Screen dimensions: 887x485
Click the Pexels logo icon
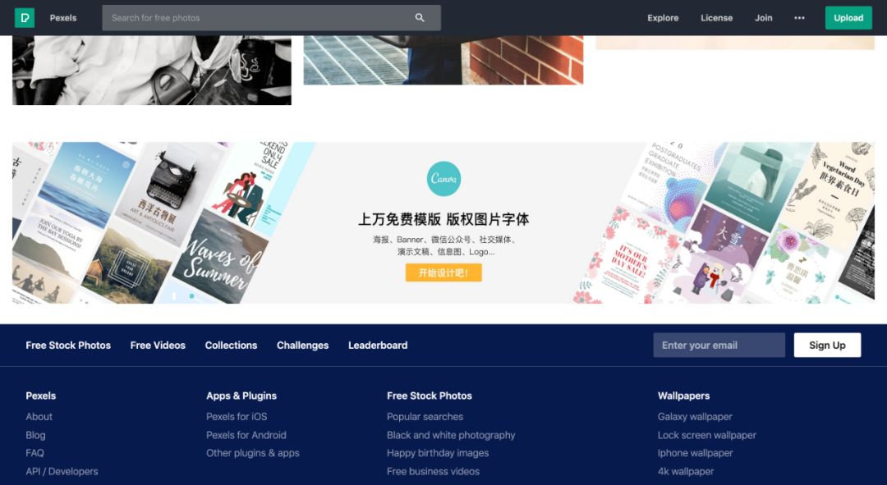25,18
